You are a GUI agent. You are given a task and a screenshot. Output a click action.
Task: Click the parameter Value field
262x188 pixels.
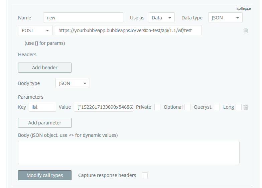(104, 107)
